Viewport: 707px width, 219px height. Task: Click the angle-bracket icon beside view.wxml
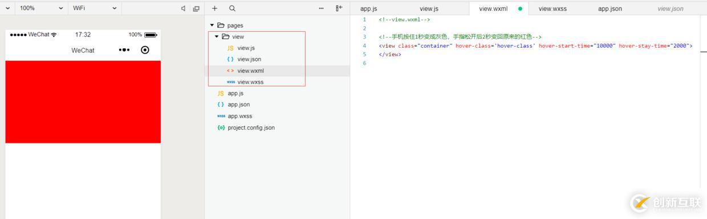pyautogui.click(x=230, y=71)
